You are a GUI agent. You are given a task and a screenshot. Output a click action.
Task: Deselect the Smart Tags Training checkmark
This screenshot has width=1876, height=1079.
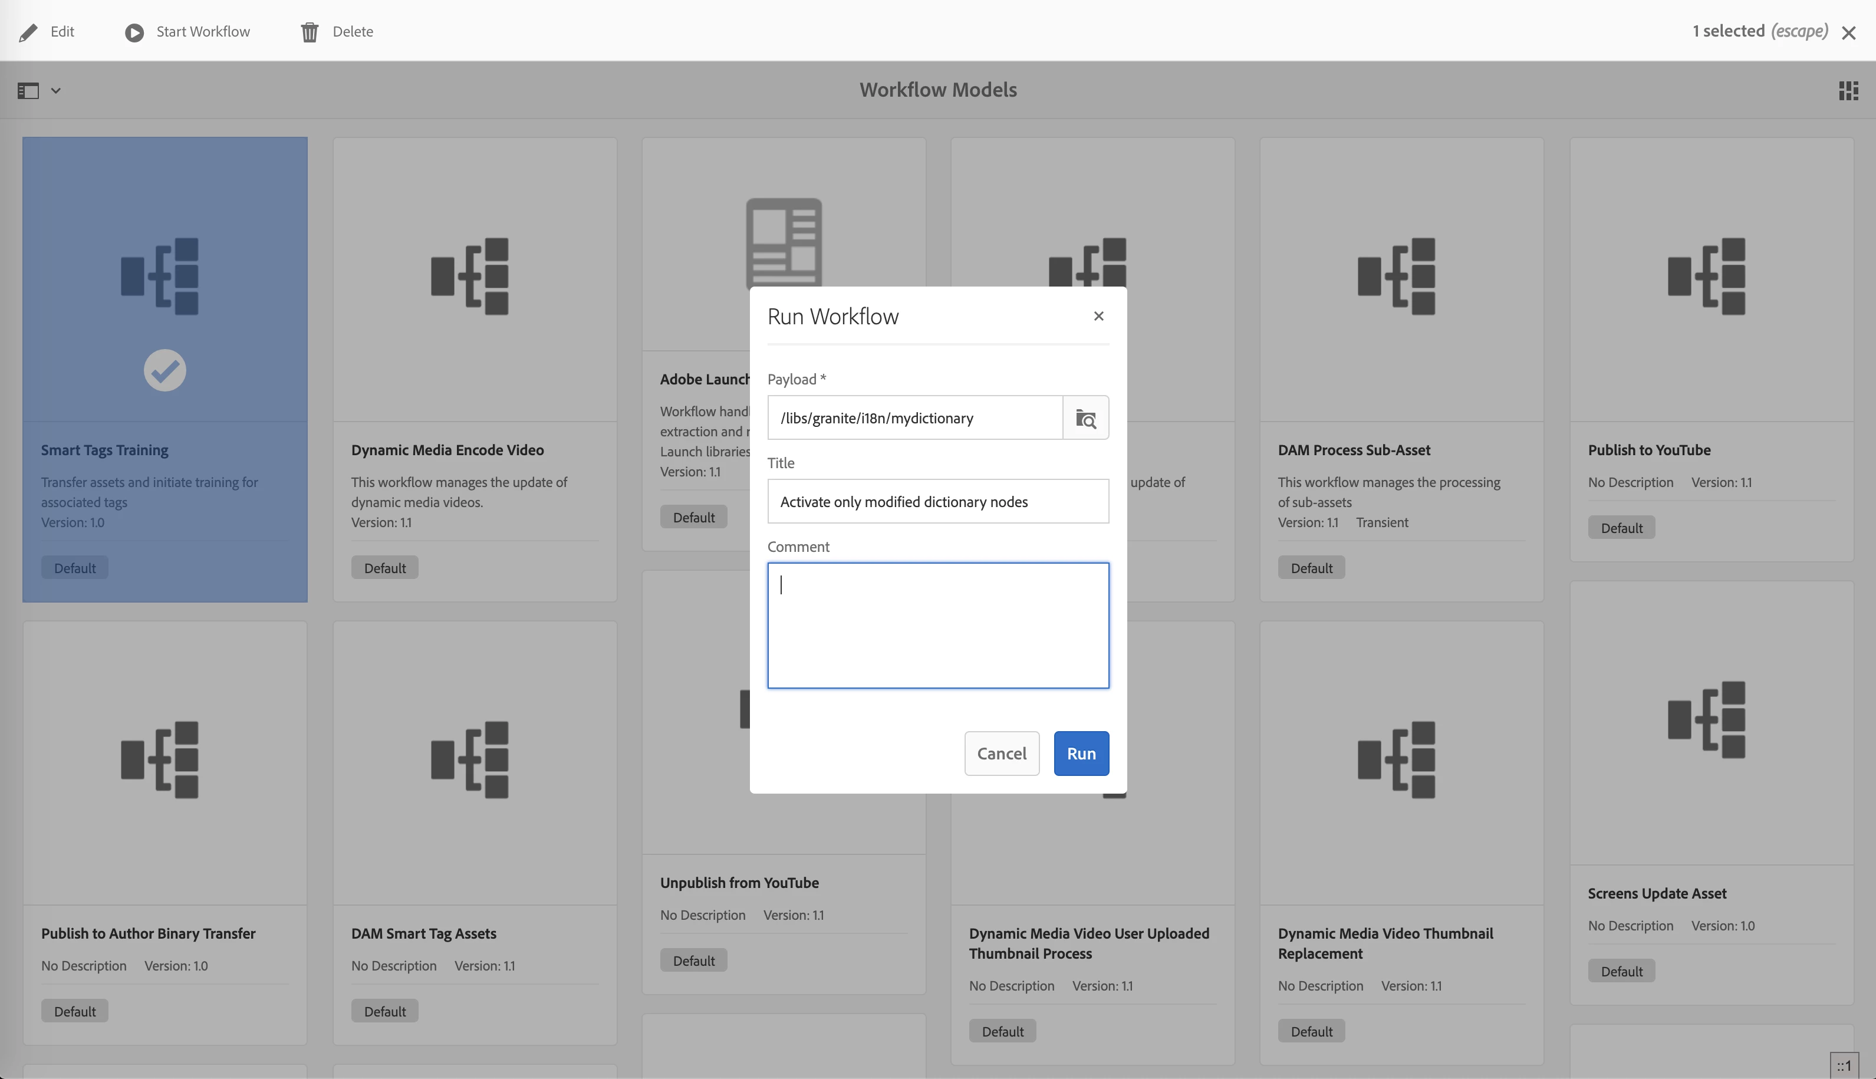(164, 370)
